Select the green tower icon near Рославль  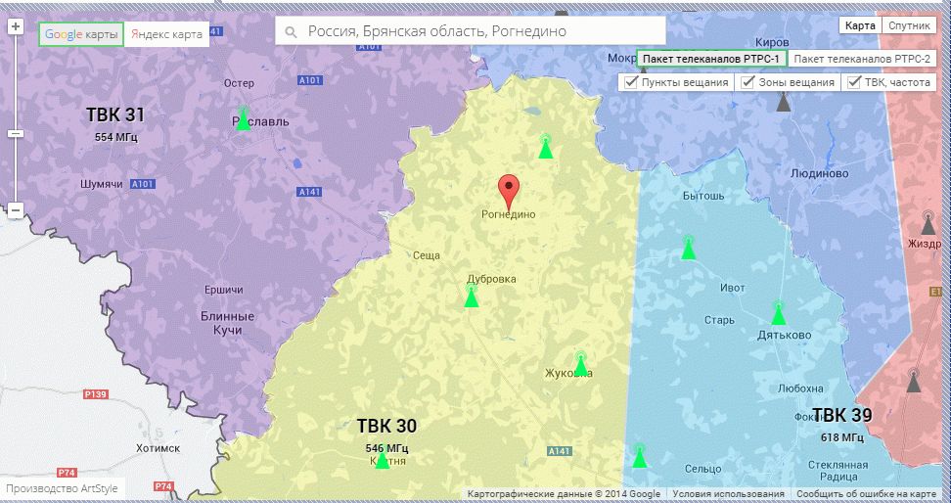(x=243, y=120)
